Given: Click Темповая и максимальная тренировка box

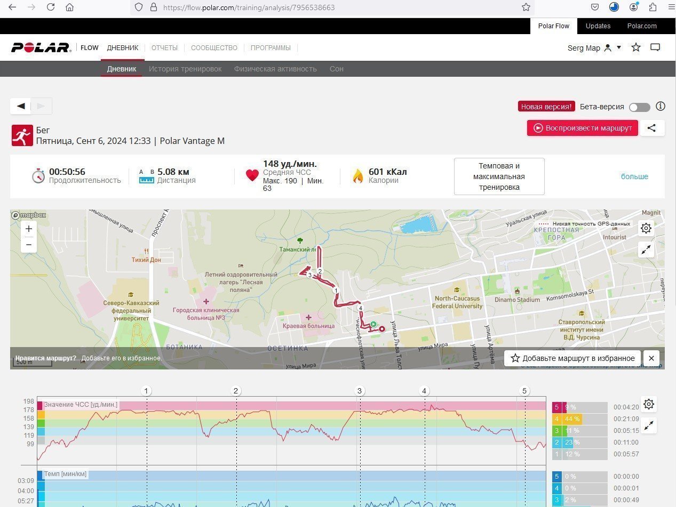Looking at the screenshot, I should [499, 176].
